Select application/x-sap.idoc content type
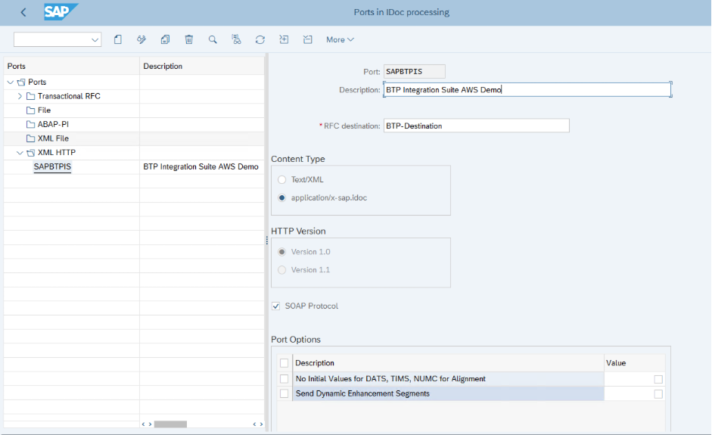Viewport: 712px width, 435px height. [x=282, y=198]
